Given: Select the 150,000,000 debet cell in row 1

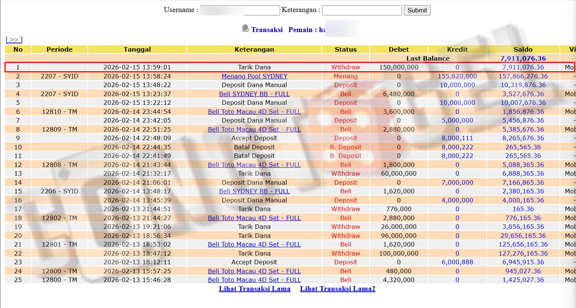Looking at the screenshot, I should click(x=399, y=67).
